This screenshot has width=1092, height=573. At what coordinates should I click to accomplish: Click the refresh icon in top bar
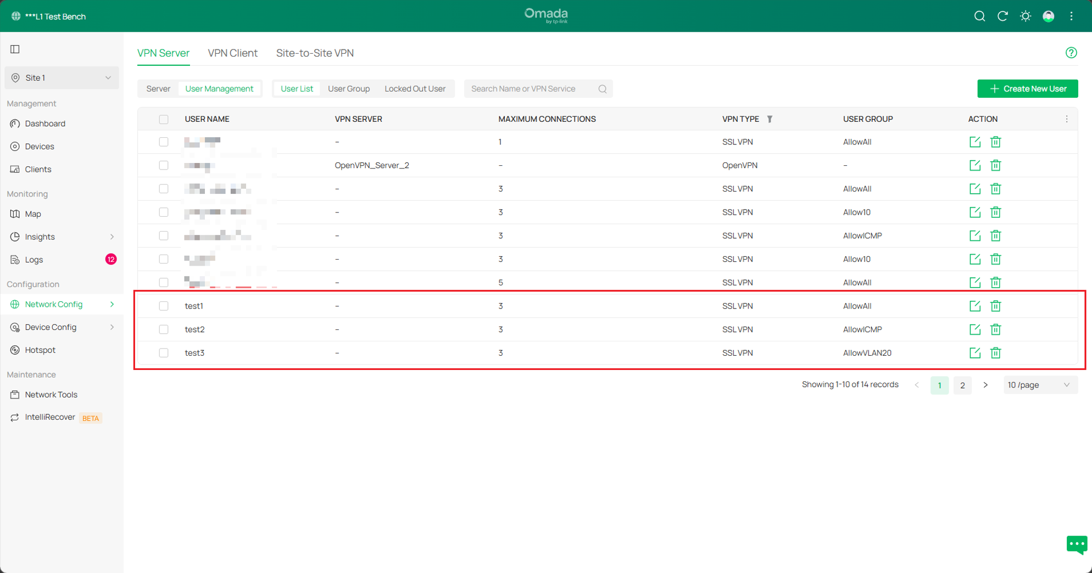tap(1002, 16)
